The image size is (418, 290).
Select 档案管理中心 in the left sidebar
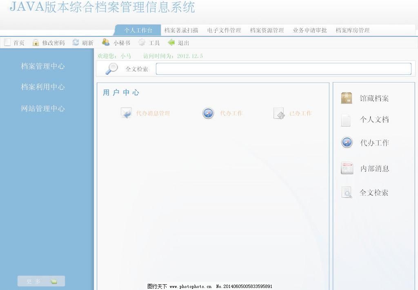tap(43, 66)
